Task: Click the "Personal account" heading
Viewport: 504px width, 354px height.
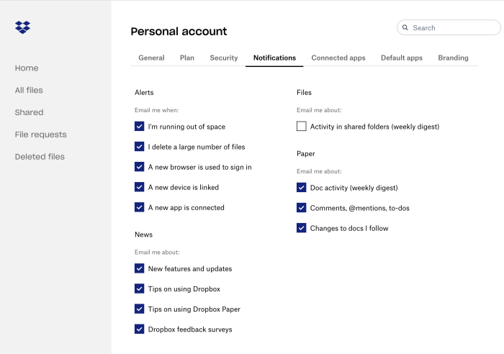Action: [179, 32]
